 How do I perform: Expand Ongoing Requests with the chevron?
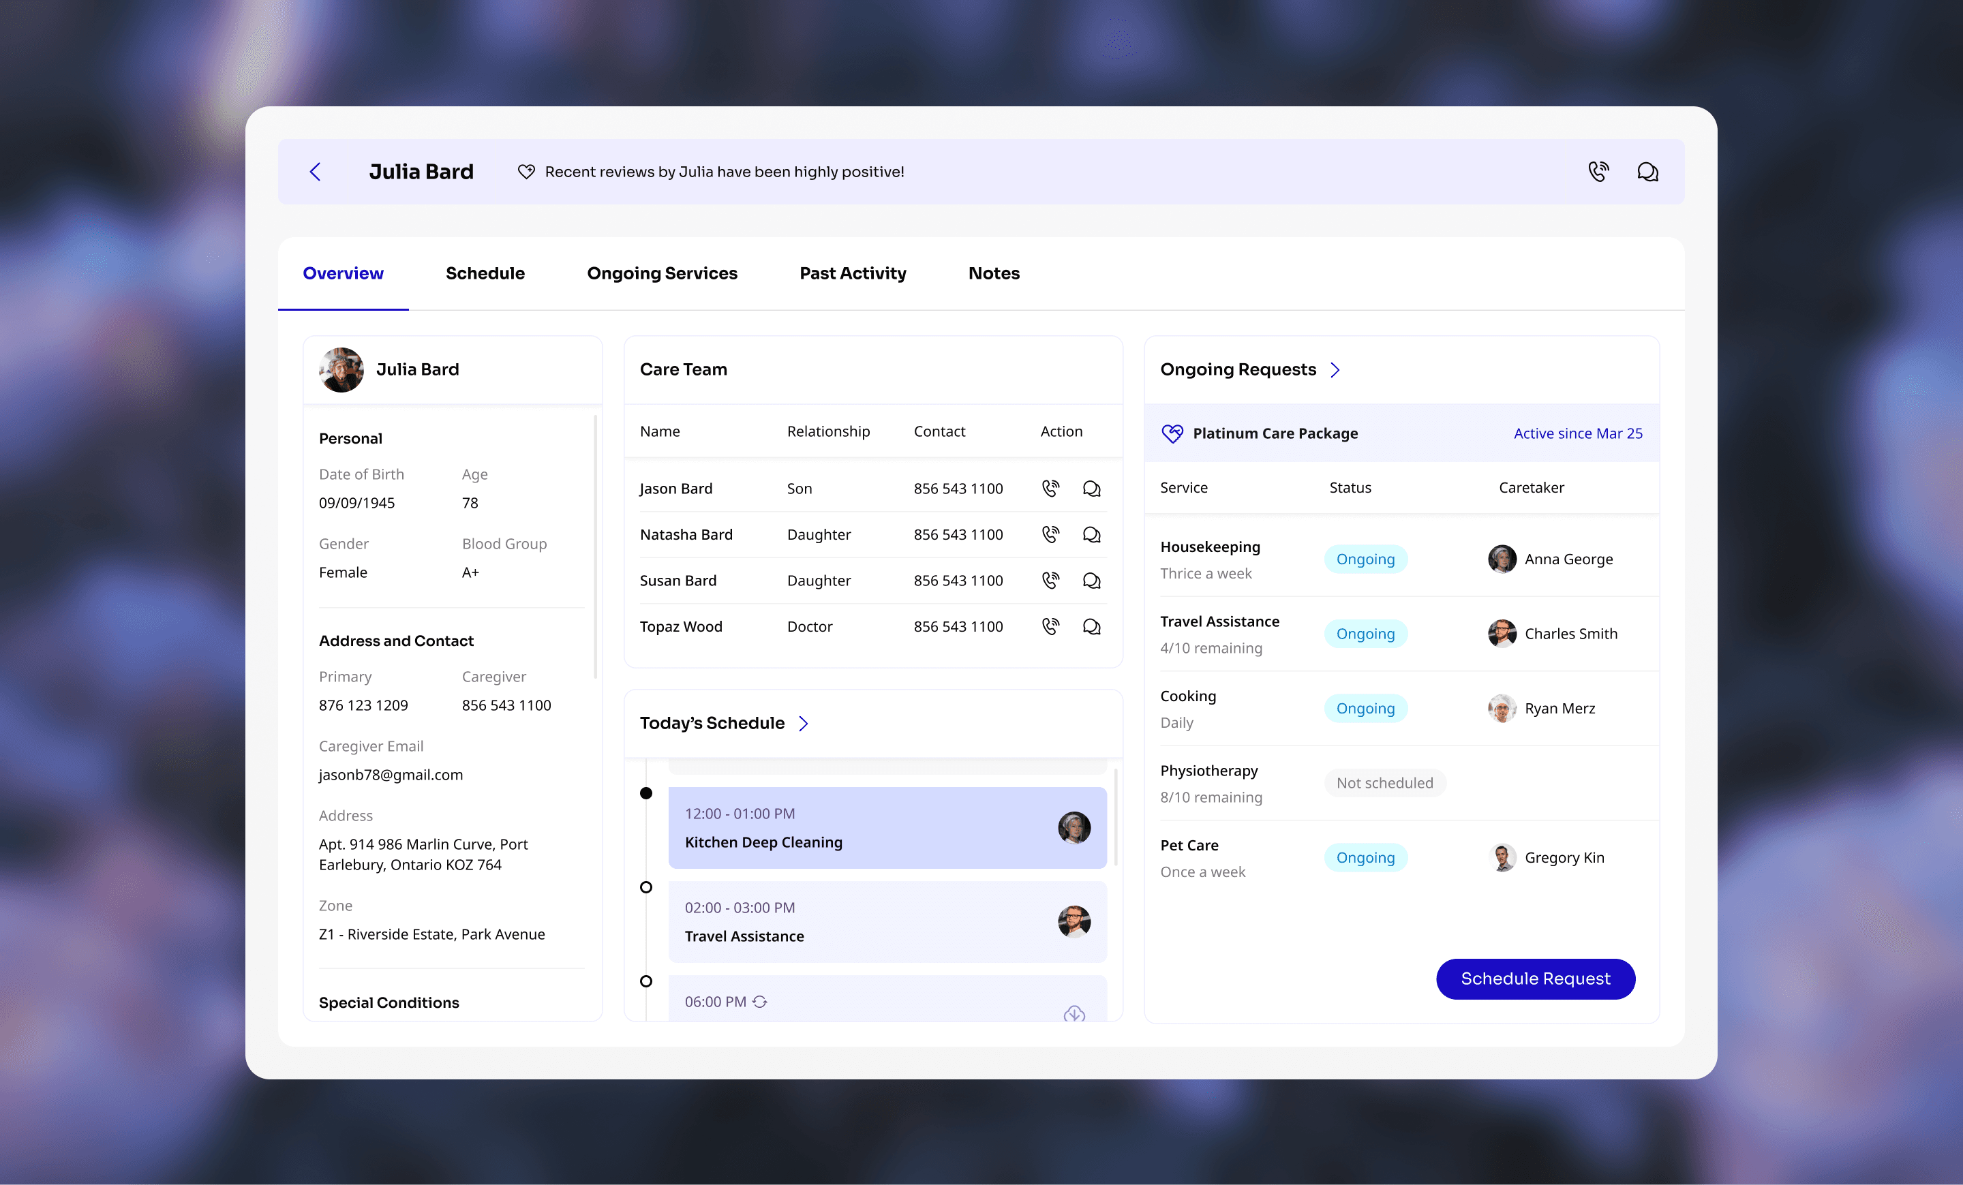coord(1335,369)
